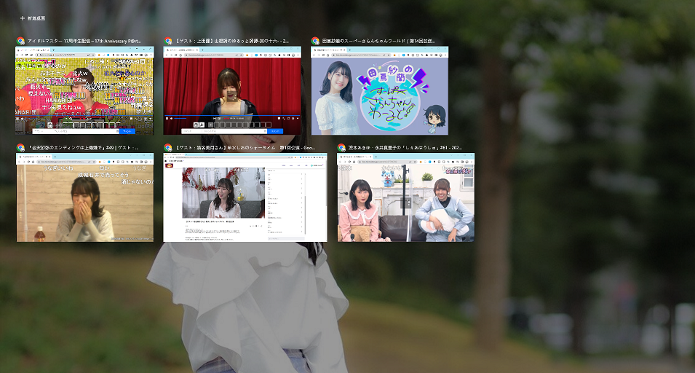Click title text 永井真里子の「しぇあはうしゅ」#61
Viewport: 695px width, 373px height.
pyautogui.click(x=405, y=148)
